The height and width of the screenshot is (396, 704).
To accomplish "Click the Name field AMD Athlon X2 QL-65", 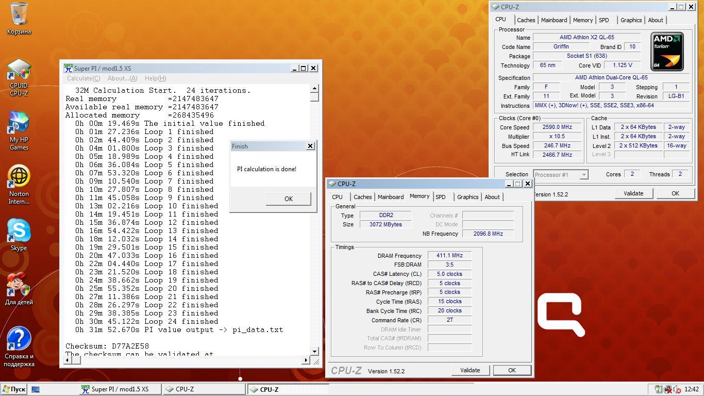I will (586, 37).
